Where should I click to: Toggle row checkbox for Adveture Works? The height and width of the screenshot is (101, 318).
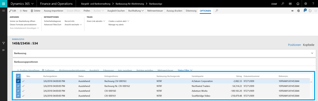pyautogui.click(x=18, y=91)
